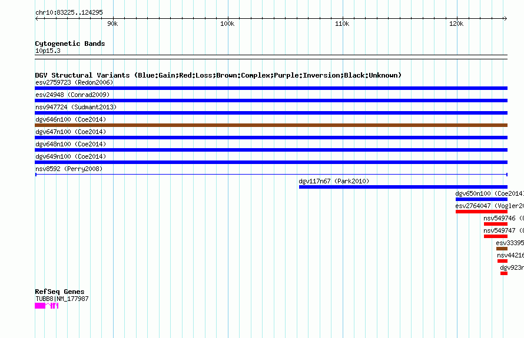Viewport: 524px width, 338px height.
Task: Click the dgv117n67 (Park2010) label
Action: (x=334, y=181)
